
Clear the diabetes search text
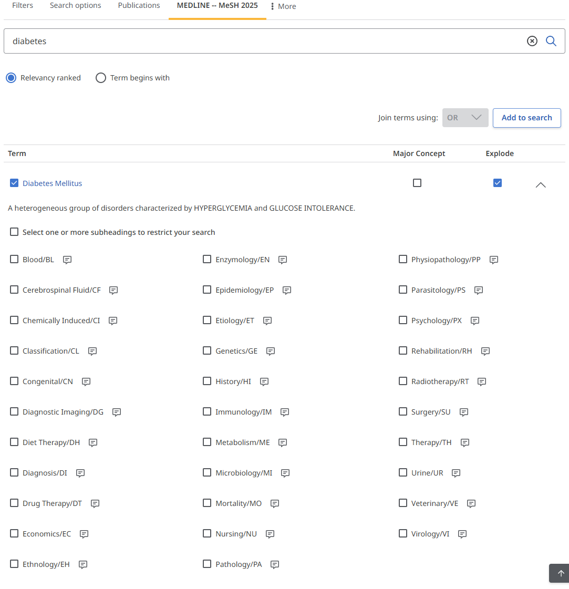[x=532, y=41]
